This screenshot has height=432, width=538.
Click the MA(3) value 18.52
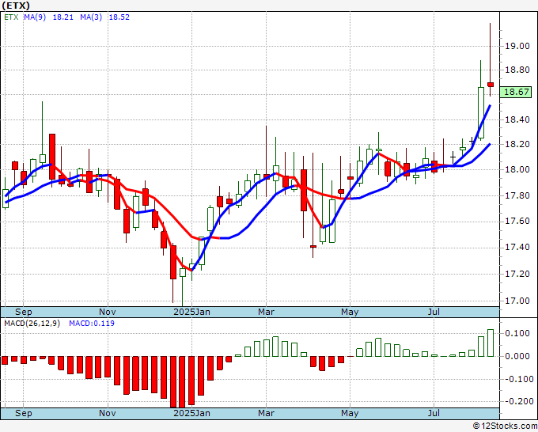point(119,17)
